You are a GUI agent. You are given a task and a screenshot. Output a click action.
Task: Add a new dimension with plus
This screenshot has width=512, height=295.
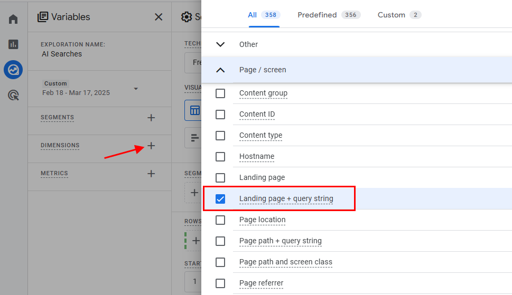(x=151, y=146)
